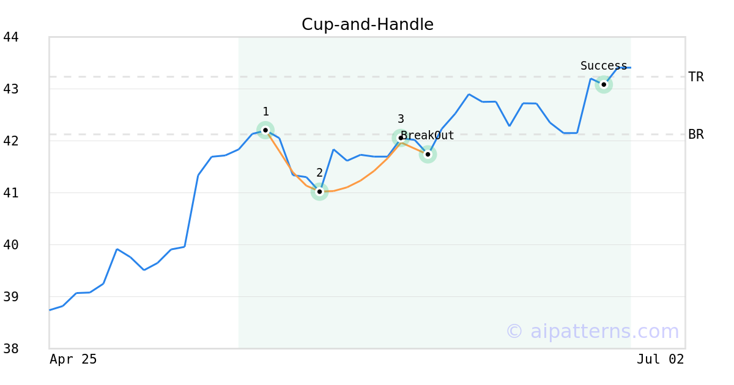Click the BreakOut point marker
The image size is (734, 385).
428,155
